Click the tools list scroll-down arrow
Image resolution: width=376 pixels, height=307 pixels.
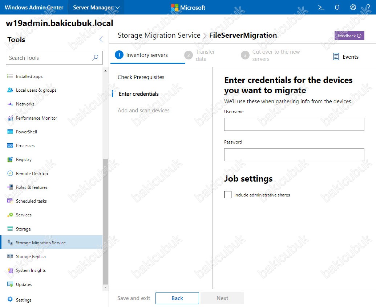click(105, 287)
